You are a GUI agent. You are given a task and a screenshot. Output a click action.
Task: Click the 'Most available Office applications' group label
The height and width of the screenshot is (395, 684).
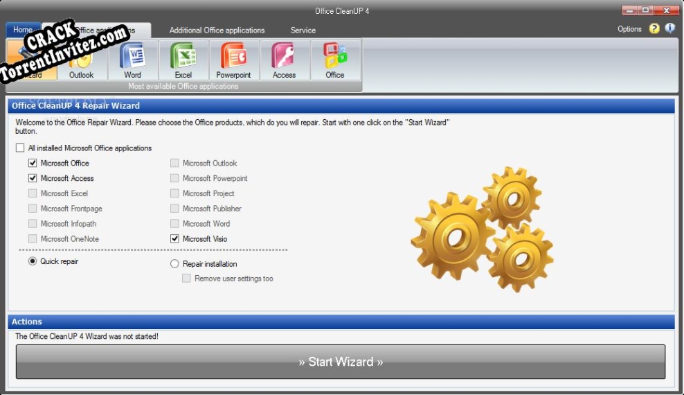click(183, 87)
